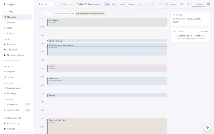The image size is (214, 134).
Task: Open the more views ellipsis menu
Action: tap(146, 4)
